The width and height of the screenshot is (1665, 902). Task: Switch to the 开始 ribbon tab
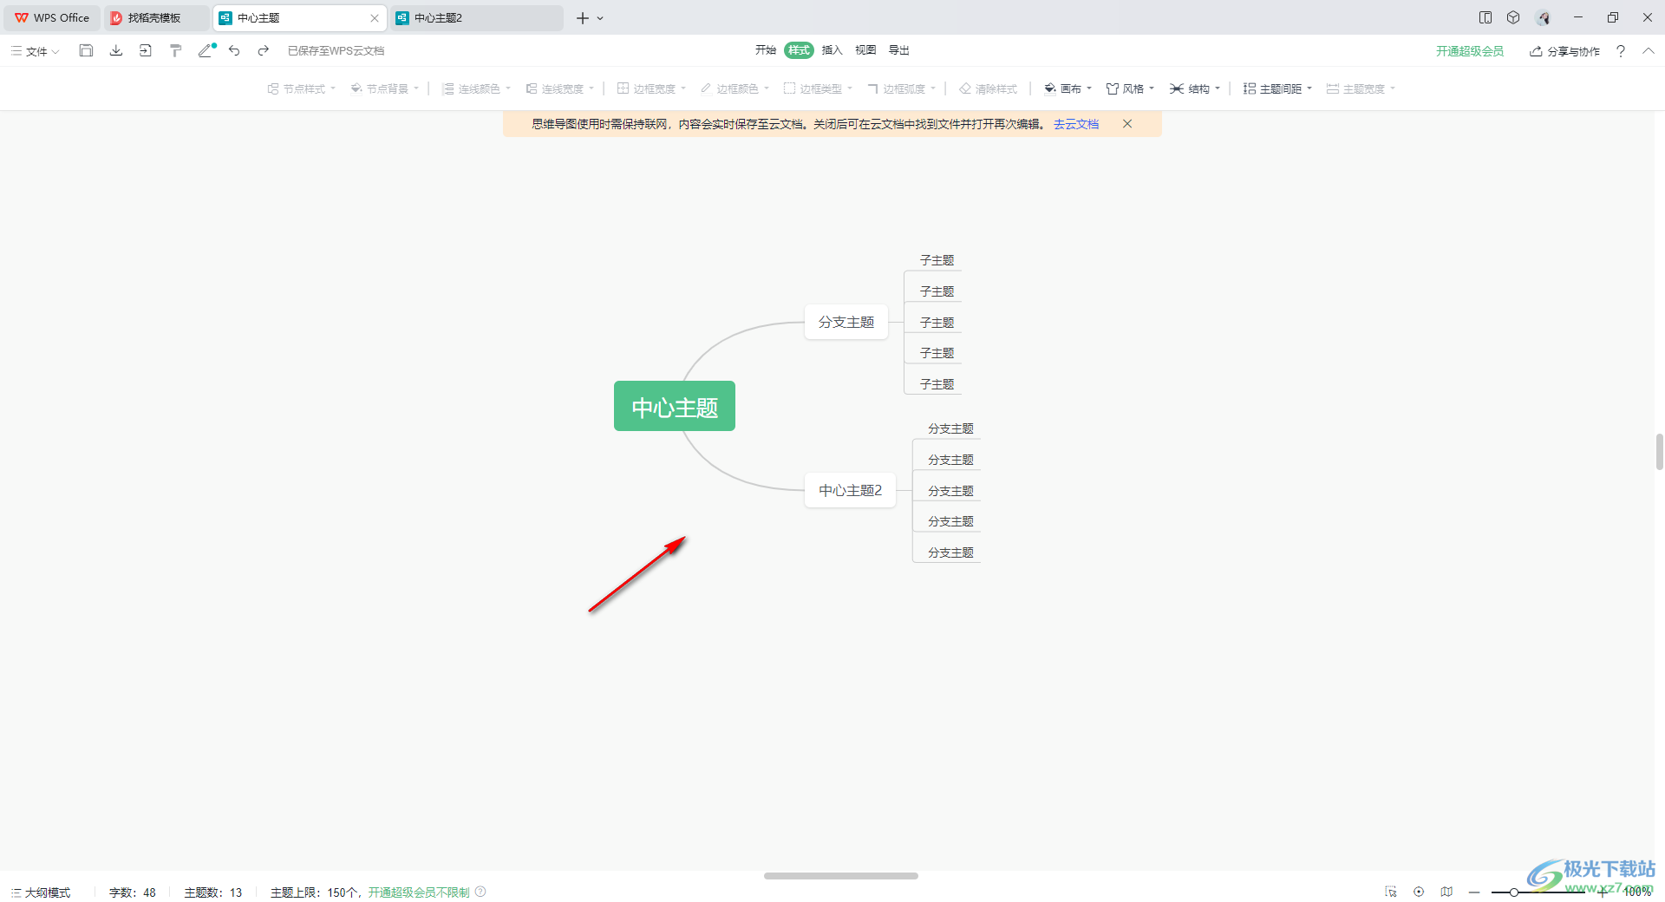pos(766,50)
